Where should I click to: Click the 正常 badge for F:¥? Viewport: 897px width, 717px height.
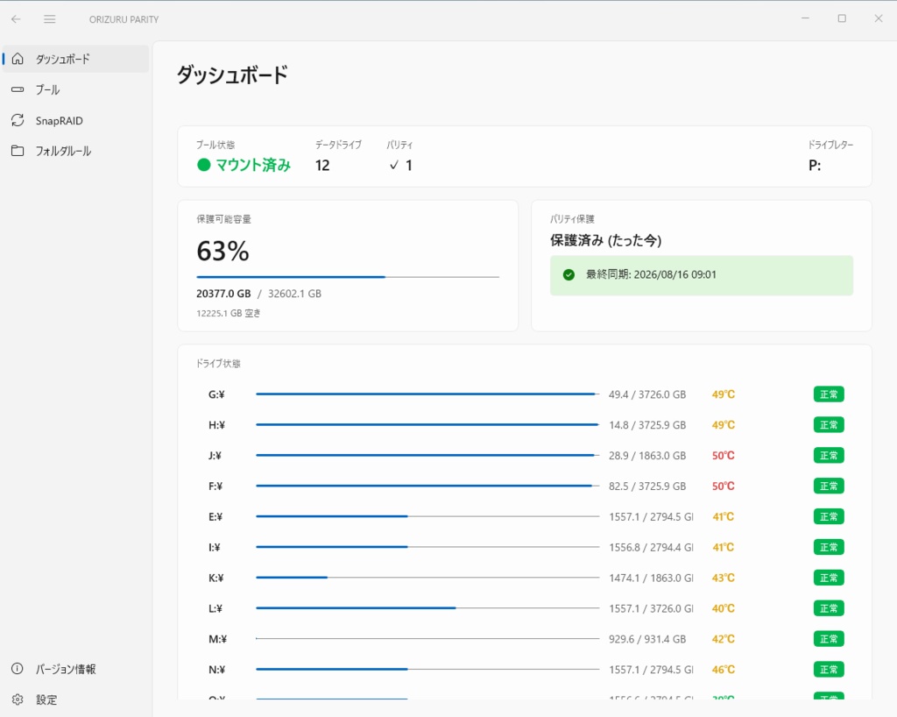coord(829,486)
